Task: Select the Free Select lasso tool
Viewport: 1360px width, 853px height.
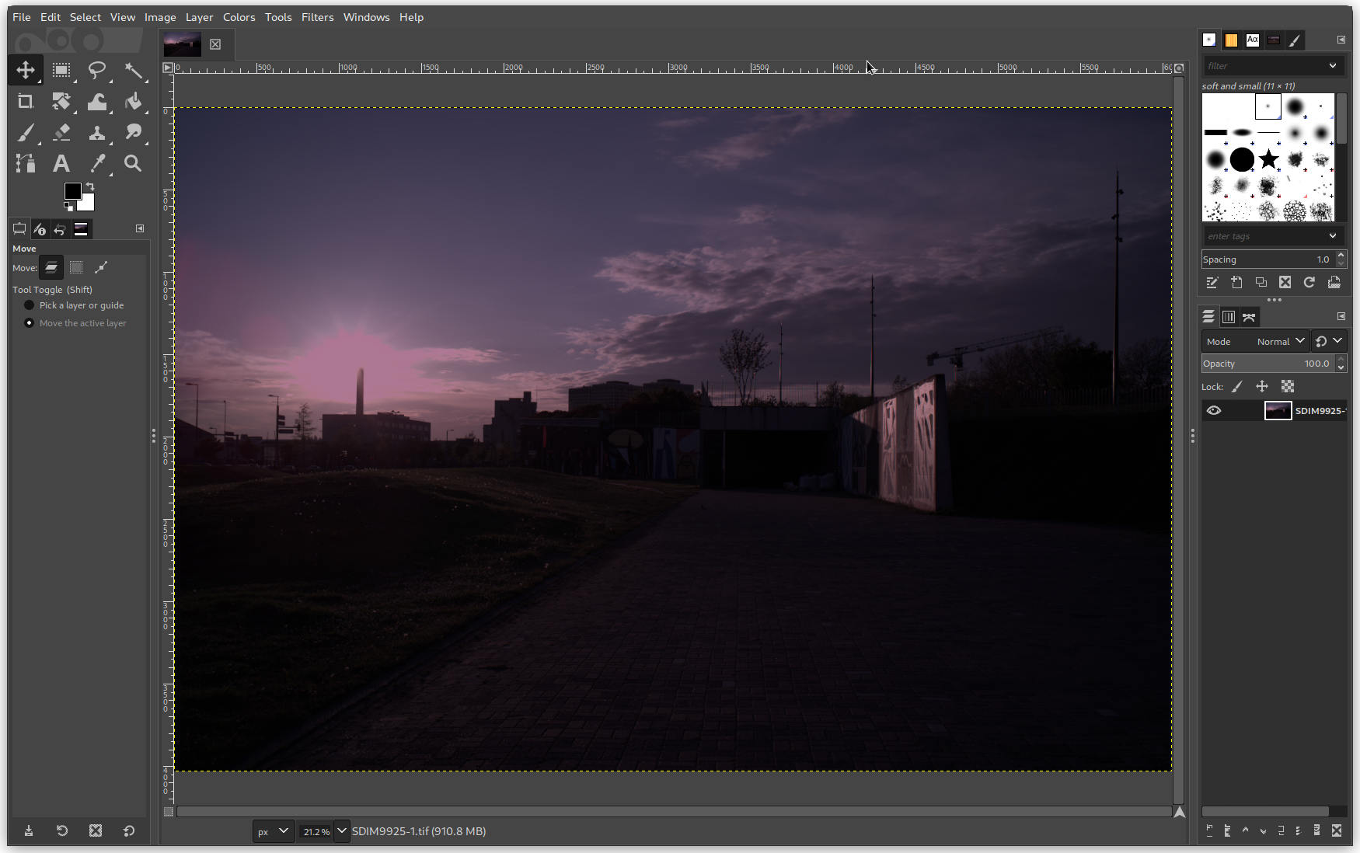Action: pos(97,71)
